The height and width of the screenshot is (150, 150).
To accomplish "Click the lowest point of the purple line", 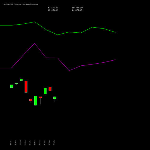I will 69,70.
